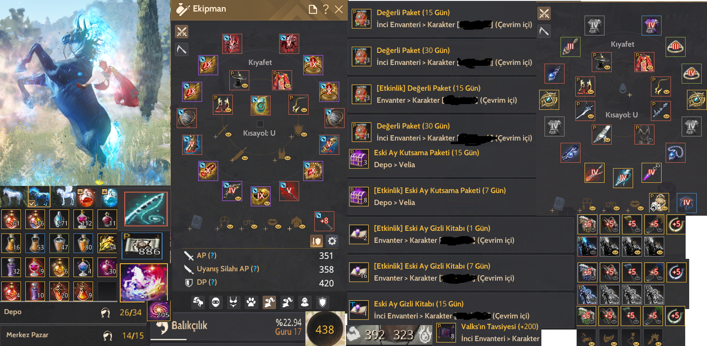Click the help mark next to Uyanış Silahı AP
707x346 pixels.
click(x=255, y=269)
